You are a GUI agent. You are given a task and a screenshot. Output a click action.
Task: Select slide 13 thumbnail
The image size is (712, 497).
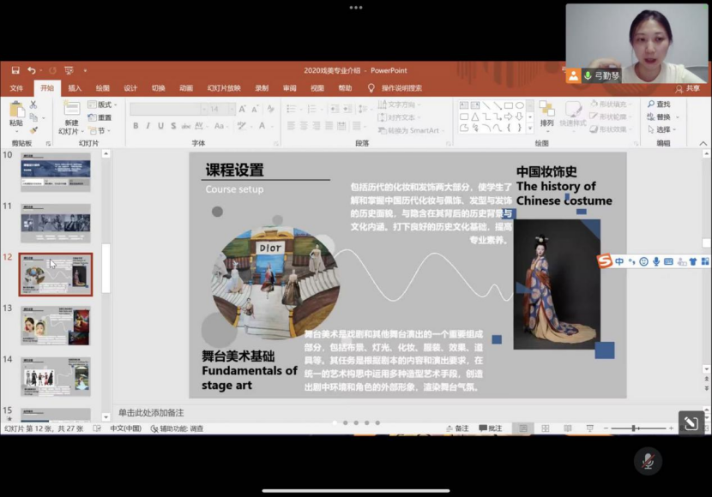[55, 326]
